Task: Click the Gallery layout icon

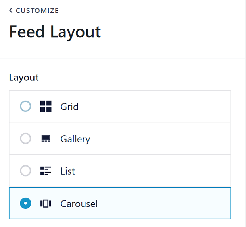Action: pos(46,138)
